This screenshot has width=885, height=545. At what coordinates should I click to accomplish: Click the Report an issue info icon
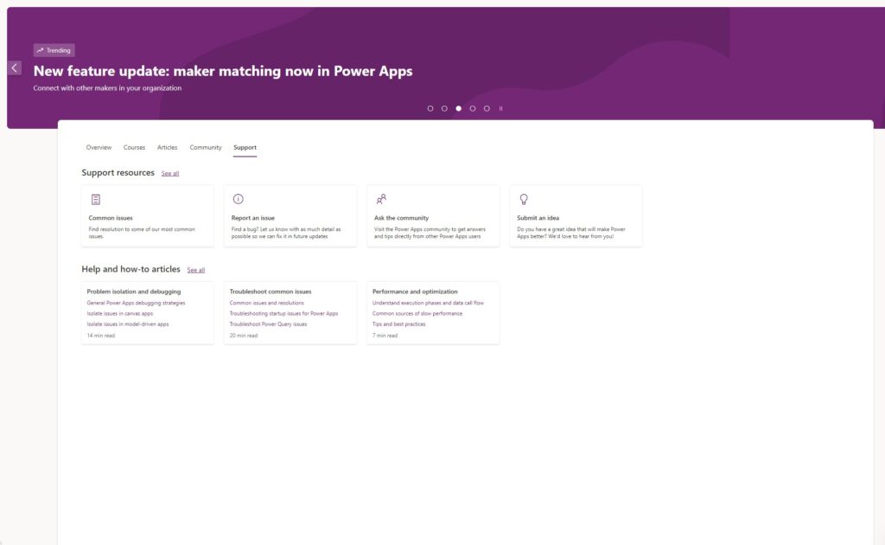click(239, 199)
